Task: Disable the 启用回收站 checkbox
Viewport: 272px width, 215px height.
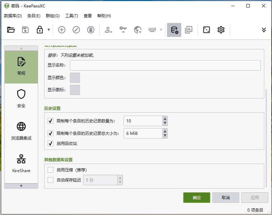Action: pos(51,144)
